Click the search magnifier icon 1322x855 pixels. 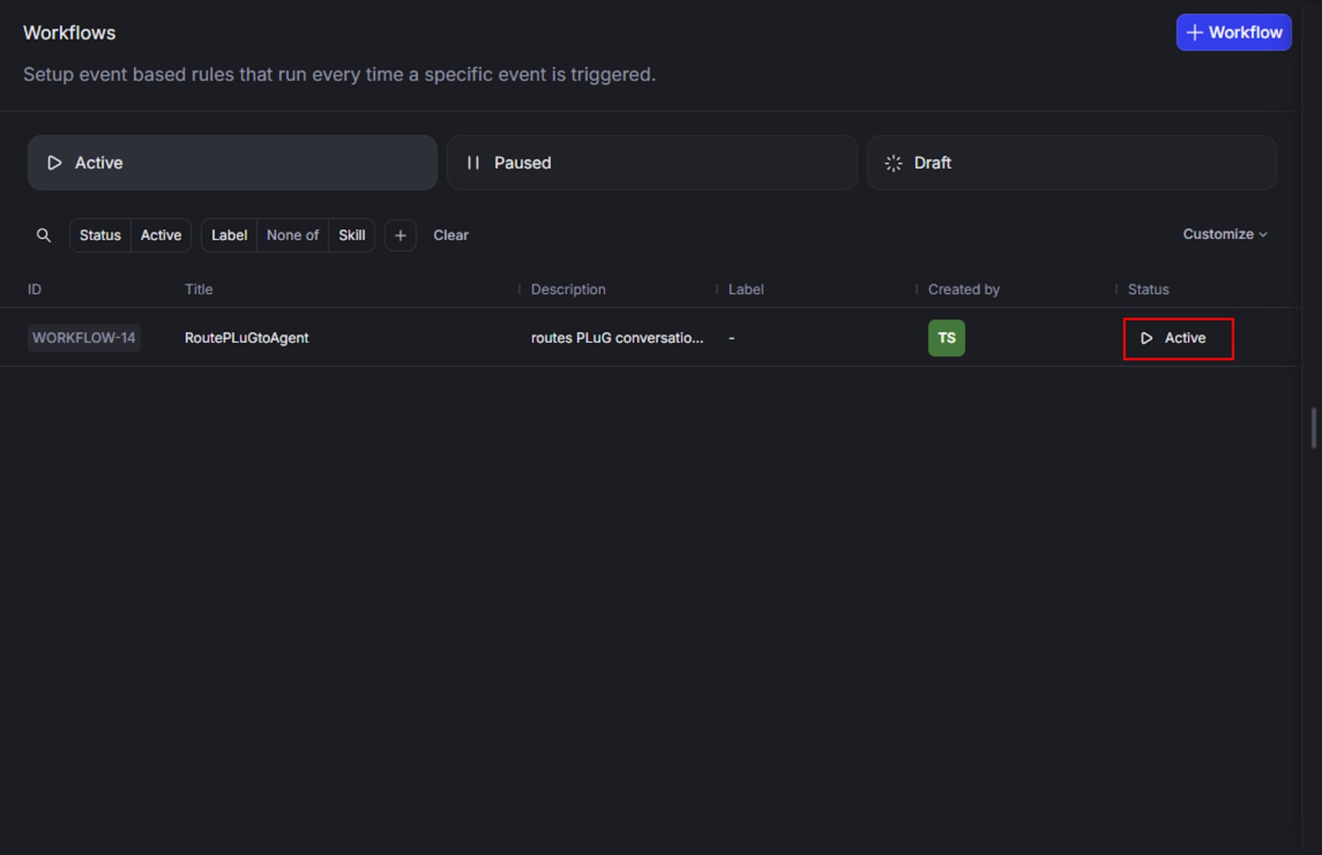point(44,235)
